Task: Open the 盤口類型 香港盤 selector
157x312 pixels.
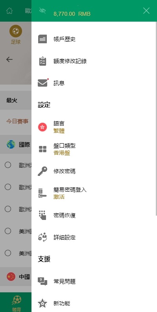Action: coord(94,149)
